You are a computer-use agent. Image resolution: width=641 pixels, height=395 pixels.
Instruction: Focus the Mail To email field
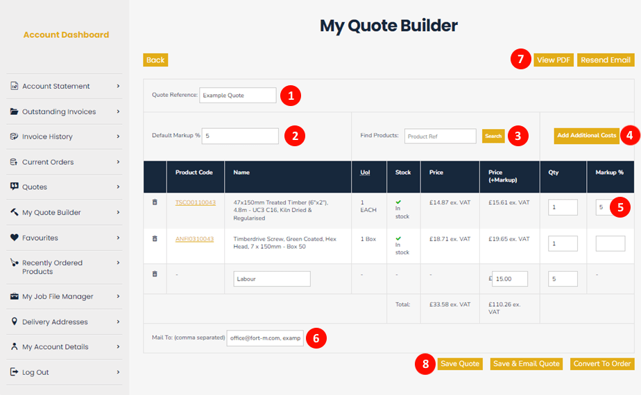click(x=265, y=338)
